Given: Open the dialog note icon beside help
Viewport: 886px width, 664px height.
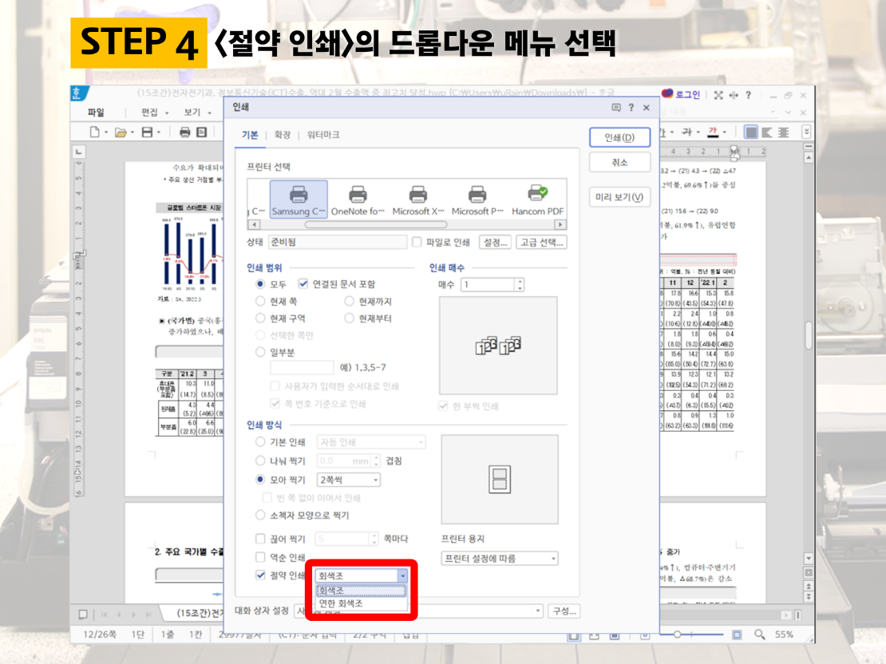Looking at the screenshot, I should 616,108.
